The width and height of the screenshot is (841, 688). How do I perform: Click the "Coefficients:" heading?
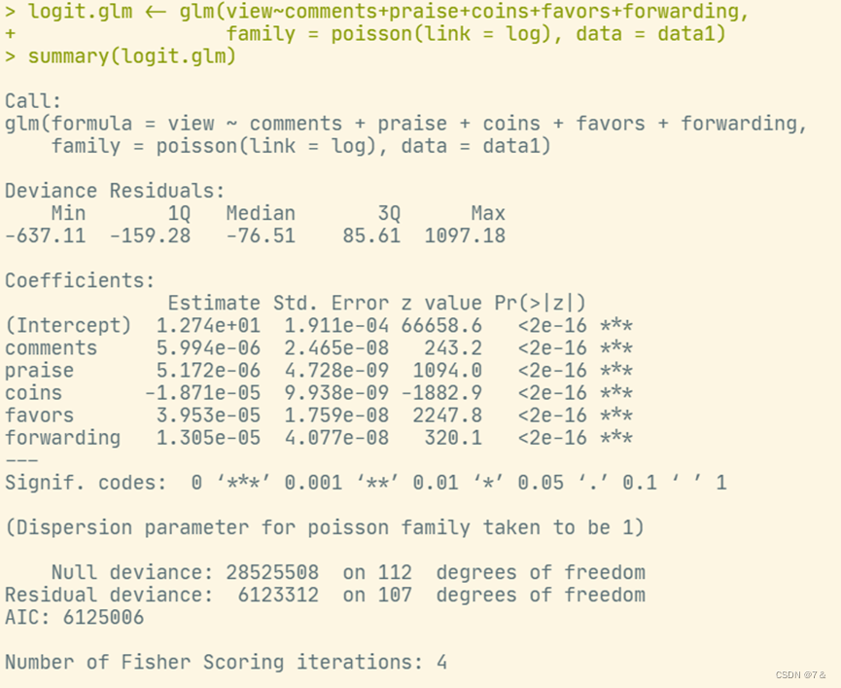[80, 280]
